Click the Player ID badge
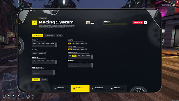This screenshot has width=179, height=101. pyautogui.click(x=107, y=22)
